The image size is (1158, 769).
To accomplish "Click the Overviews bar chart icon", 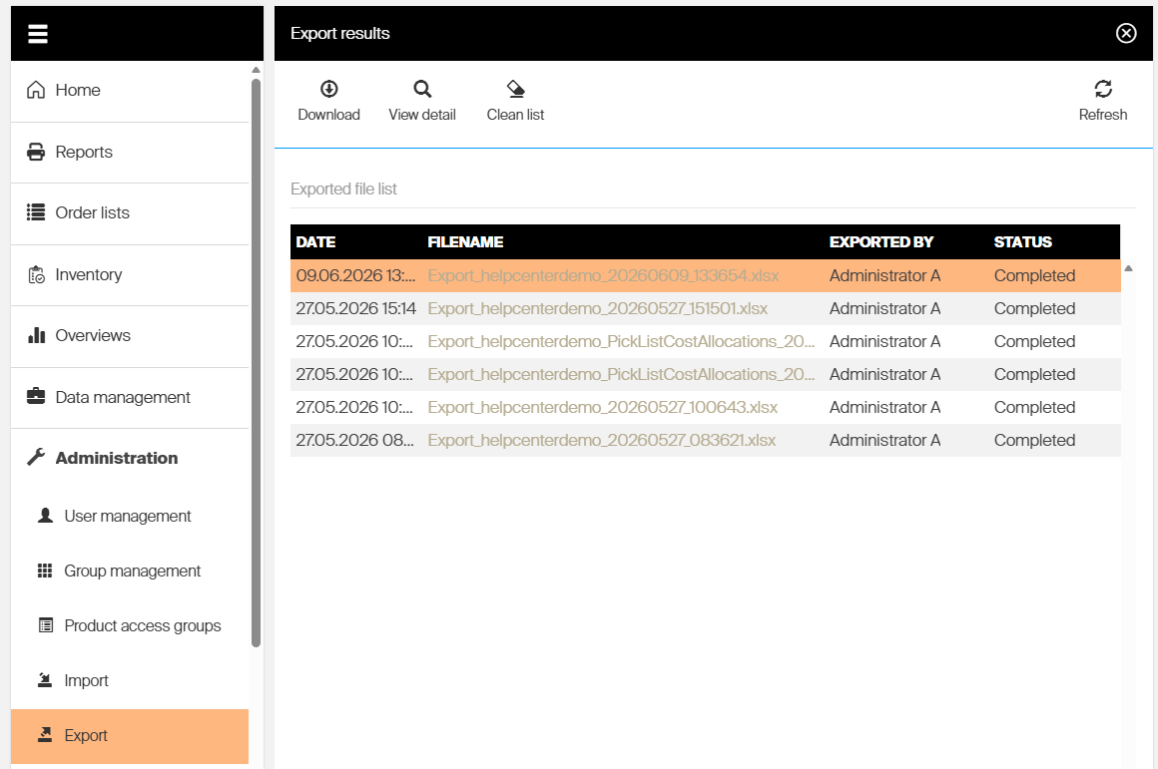I will pyautogui.click(x=36, y=336).
